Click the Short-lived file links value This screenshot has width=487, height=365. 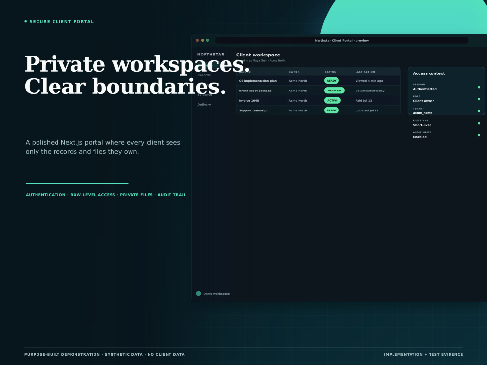click(422, 125)
